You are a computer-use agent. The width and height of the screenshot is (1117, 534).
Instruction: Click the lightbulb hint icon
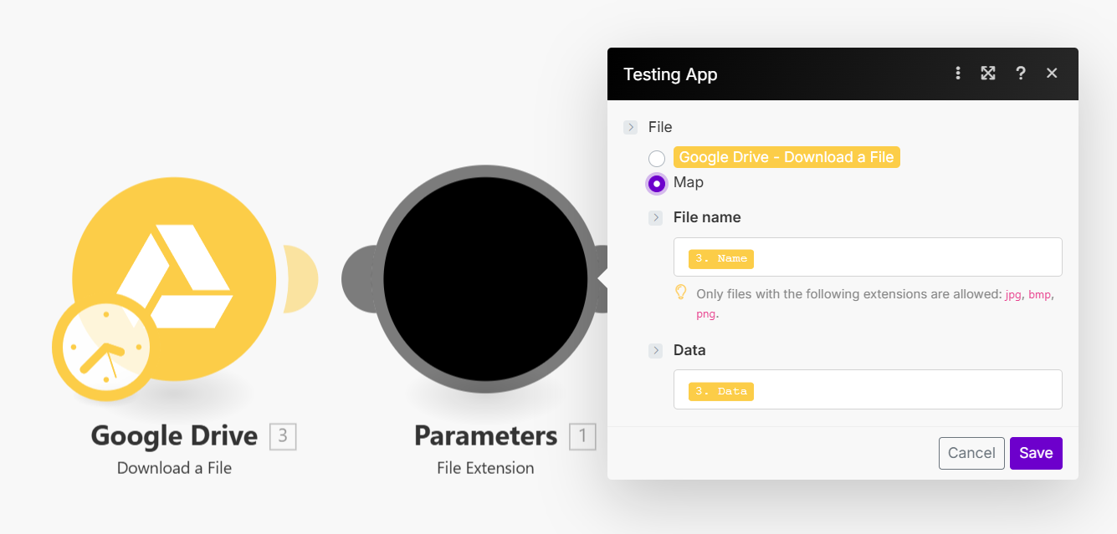click(x=681, y=293)
